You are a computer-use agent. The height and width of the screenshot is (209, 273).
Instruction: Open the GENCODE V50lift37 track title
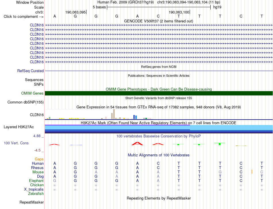click(159, 21)
